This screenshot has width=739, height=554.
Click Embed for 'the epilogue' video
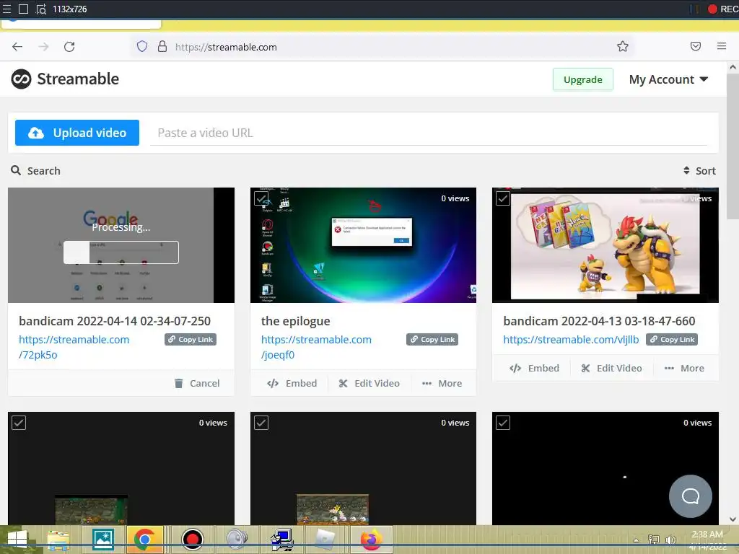click(x=292, y=384)
